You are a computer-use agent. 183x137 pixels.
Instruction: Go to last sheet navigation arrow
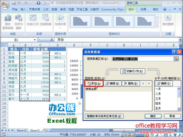point(13,130)
